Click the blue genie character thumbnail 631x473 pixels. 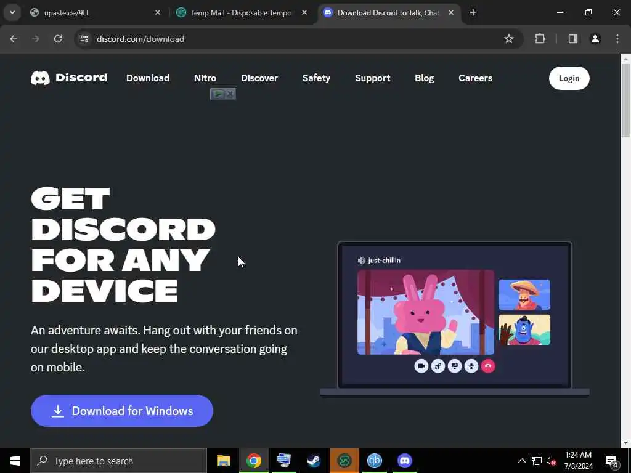(x=524, y=330)
